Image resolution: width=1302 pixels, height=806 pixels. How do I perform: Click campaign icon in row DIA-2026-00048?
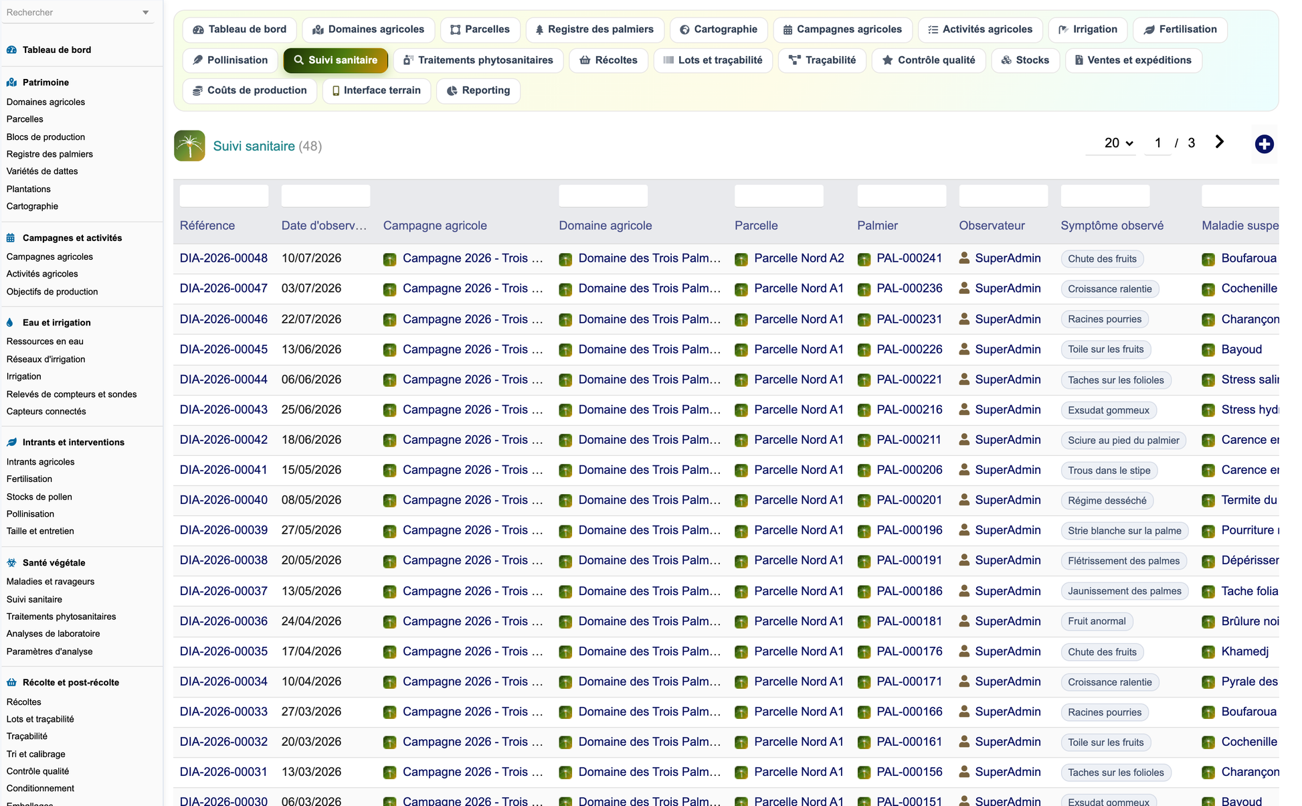pos(389,259)
